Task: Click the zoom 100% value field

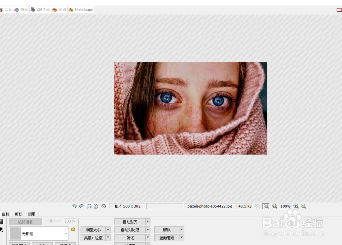Action: tap(285, 206)
